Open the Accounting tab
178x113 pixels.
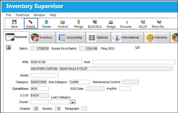pyautogui.click(x=71, y=37)
